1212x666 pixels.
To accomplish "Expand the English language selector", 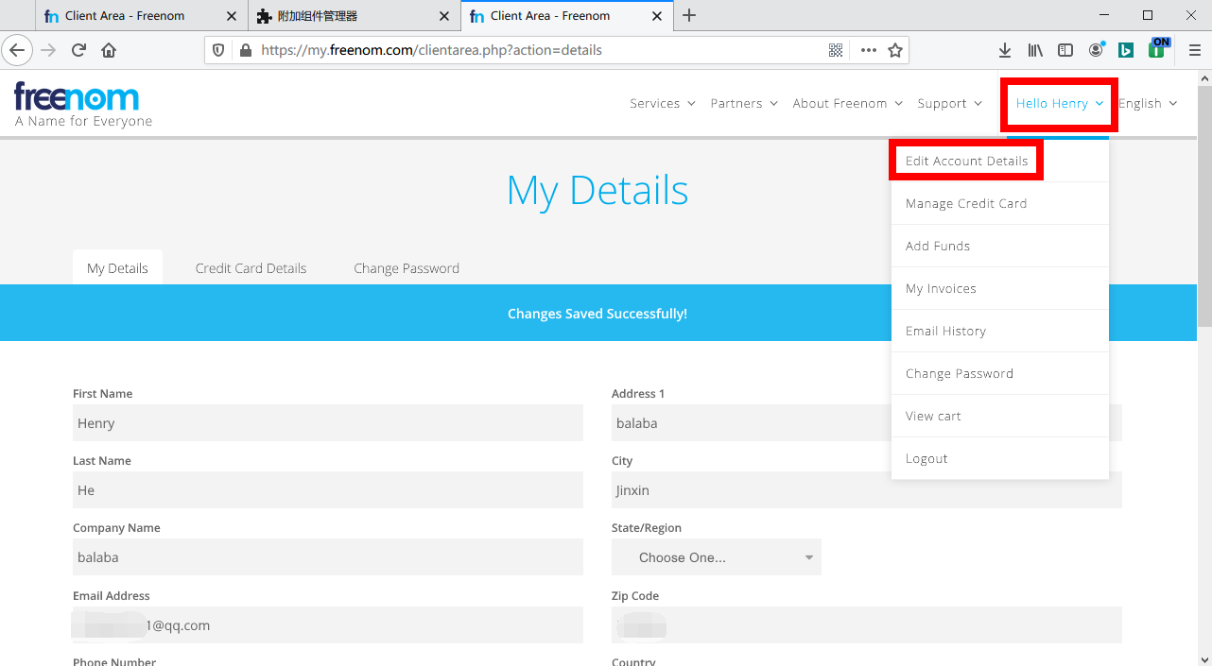I will [x=1147, y=104].
